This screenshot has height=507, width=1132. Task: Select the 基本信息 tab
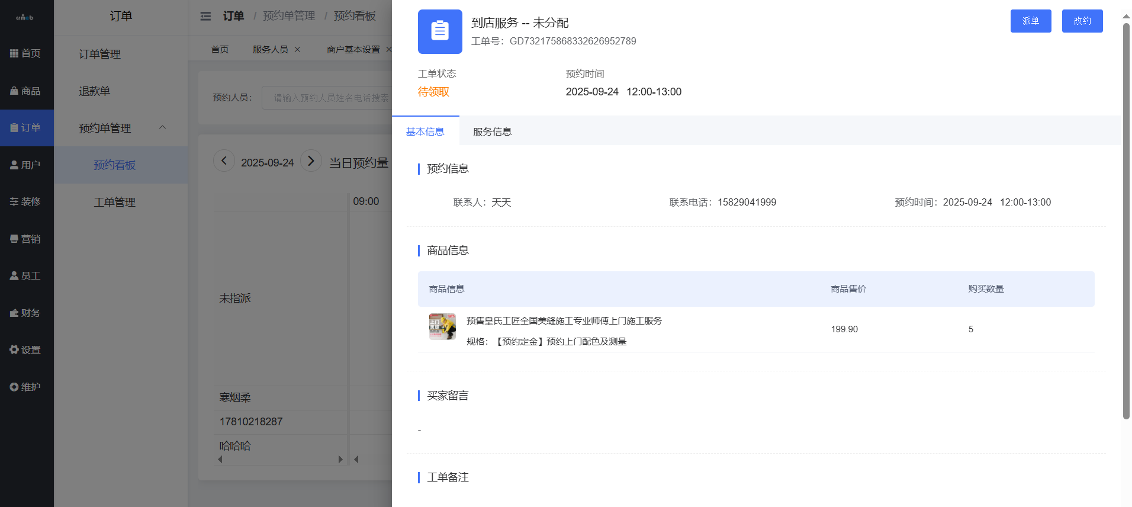tap(425, 131)
